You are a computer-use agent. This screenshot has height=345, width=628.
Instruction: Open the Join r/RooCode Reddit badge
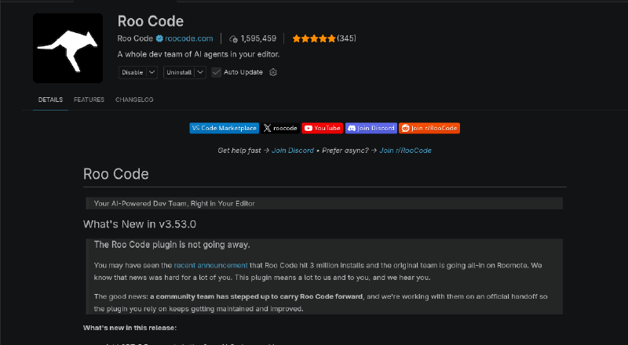(429, 128)
